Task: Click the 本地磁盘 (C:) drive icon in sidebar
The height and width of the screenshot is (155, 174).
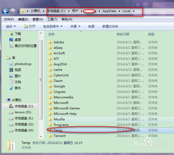Action: [x=11, y=106]
